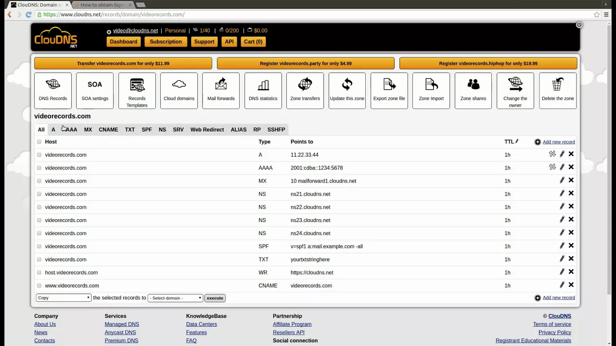This screenshot has height=346, width=616.
Task: Check the SPF record row checkbox
Action: pyautogui.click(x=39, y=246)
